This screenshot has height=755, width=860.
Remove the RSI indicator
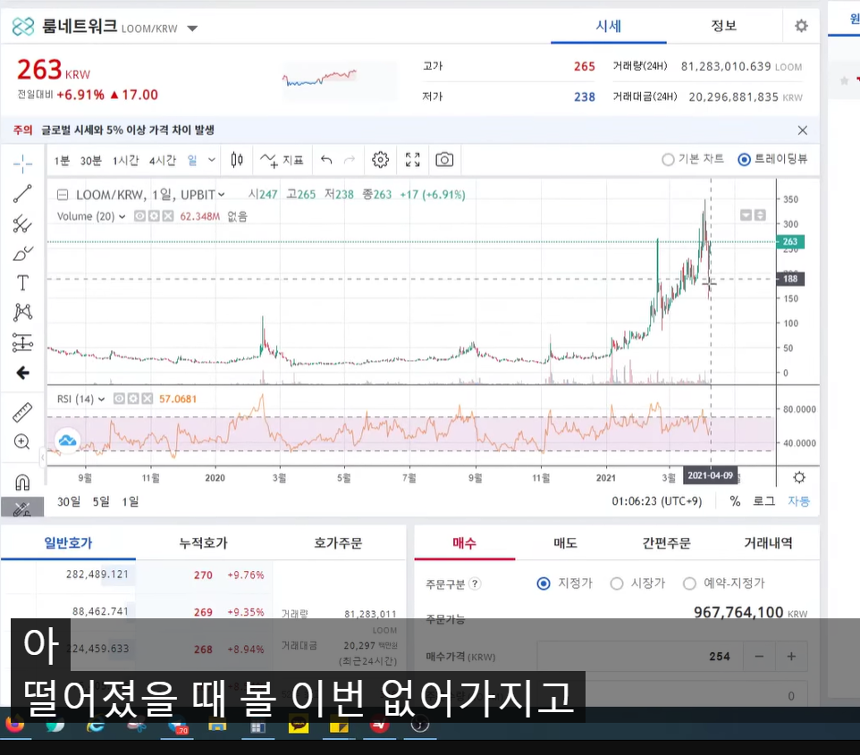point(147,398)
